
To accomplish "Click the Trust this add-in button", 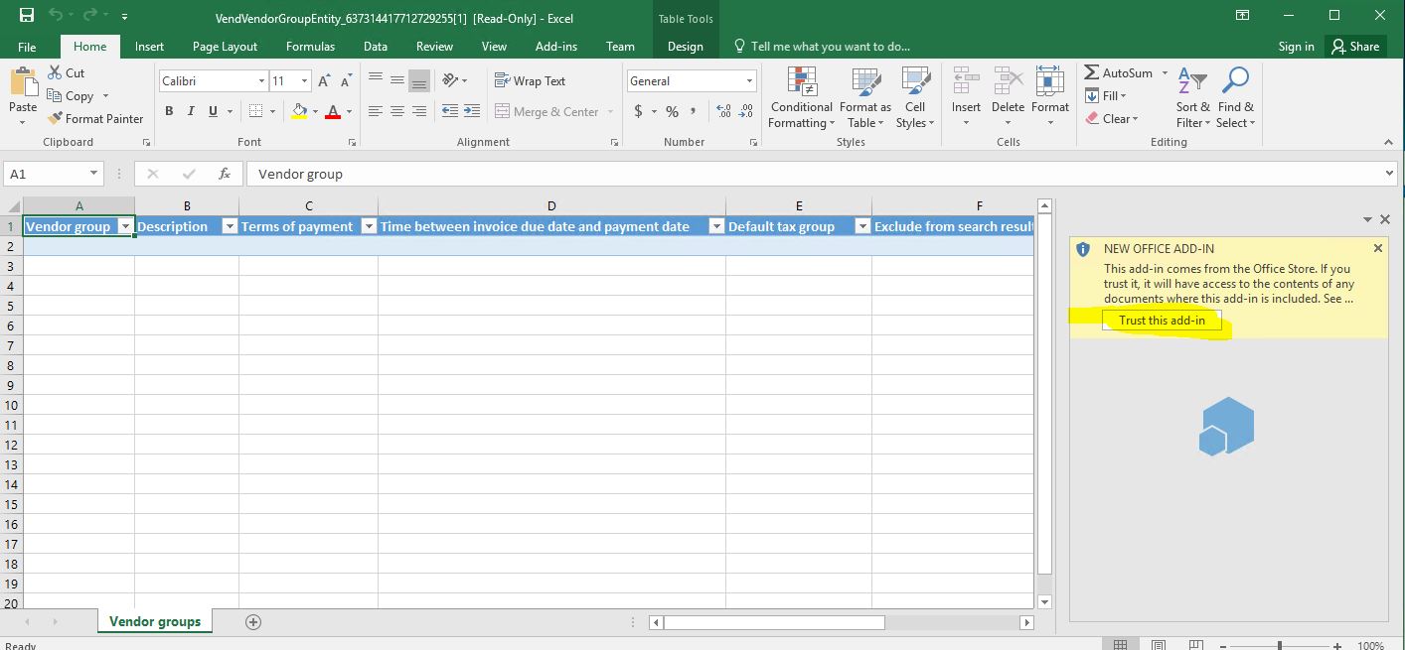I will 1162,321.
